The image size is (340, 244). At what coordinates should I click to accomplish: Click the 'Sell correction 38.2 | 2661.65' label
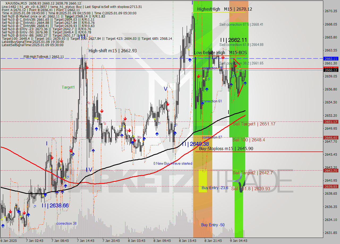coord(241,63)
